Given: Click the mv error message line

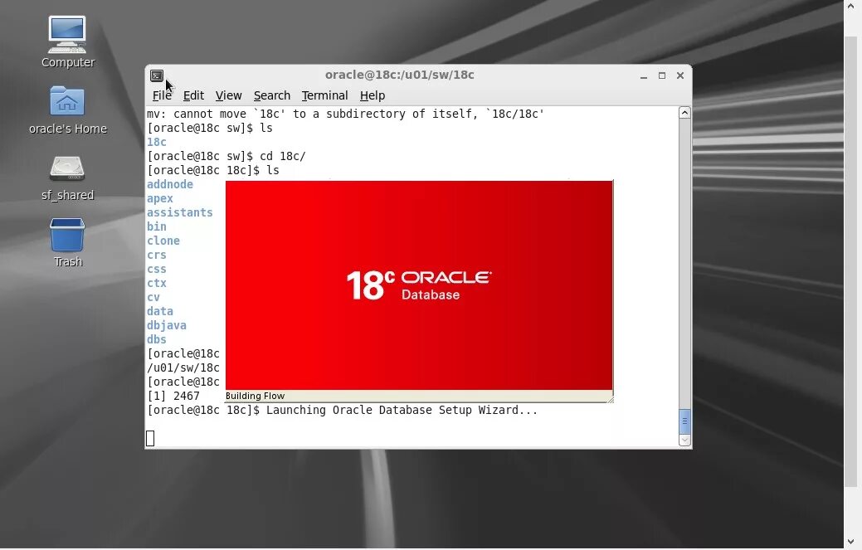Looking at the screenshot, I should pyautogui.click(x=346, y=114).
